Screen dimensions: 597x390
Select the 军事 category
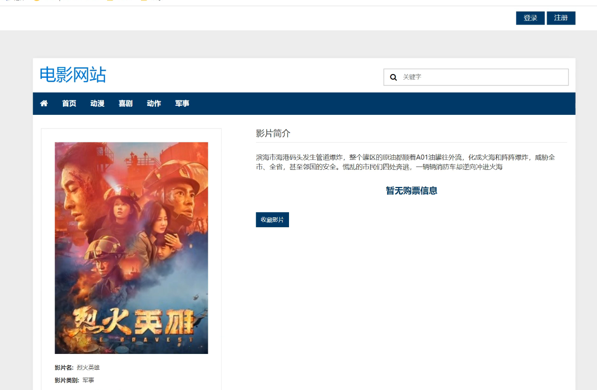[x=182, y=103]
